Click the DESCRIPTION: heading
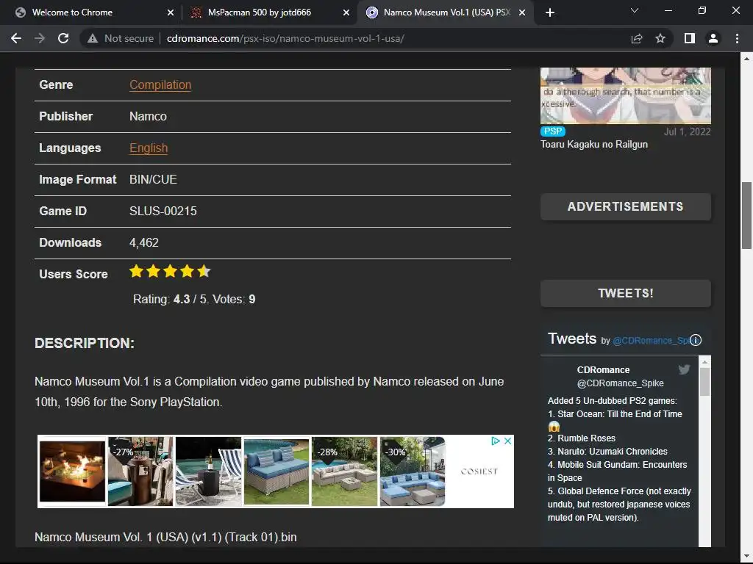753x564 pixels. pos(85,344)
